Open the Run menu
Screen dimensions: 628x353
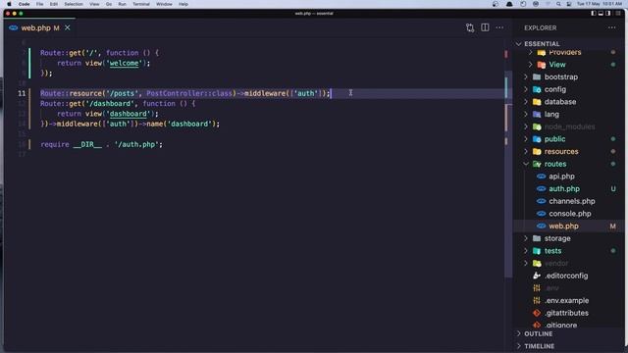[122, 4]
